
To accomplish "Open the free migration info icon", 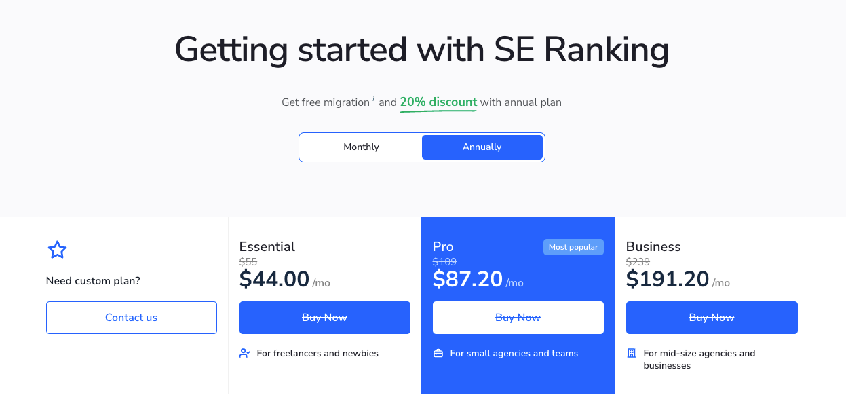I will 374,99.
